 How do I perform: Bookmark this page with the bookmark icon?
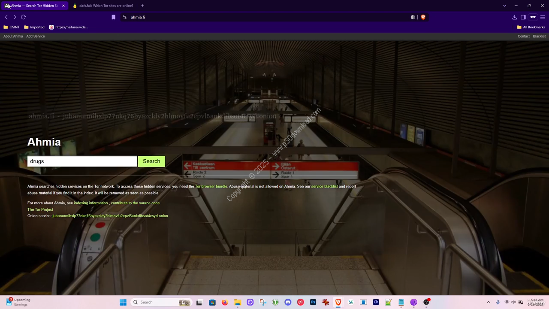pyautogui.click(x=113, y=17)
